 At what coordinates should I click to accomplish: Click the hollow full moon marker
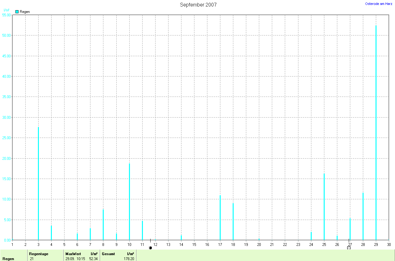tap(349, 248)
